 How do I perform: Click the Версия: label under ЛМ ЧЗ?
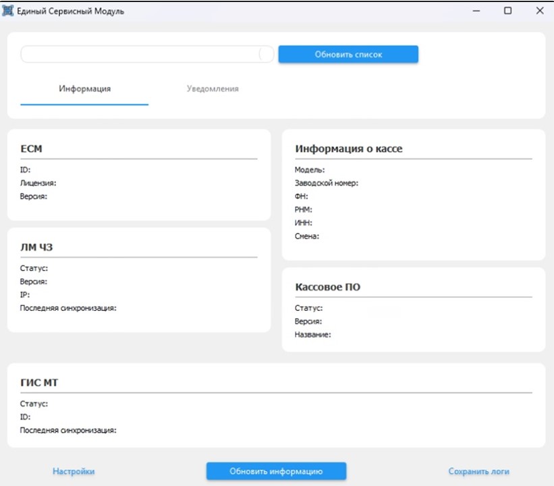click(34, 282)
